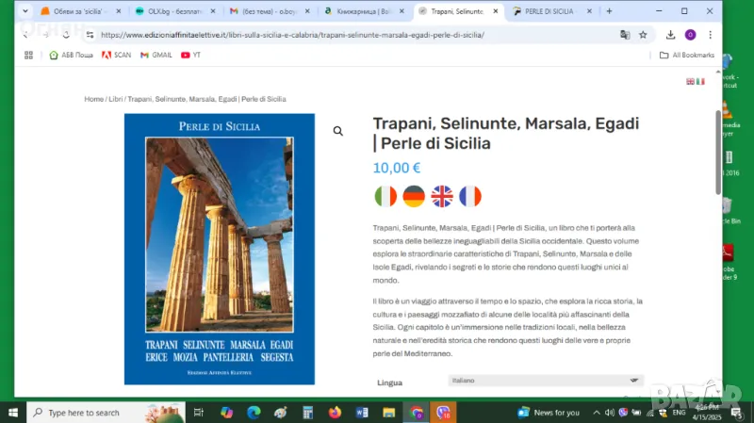Open the All Bookmarks folder
754x423 pixels.
[x=686, y=55]
